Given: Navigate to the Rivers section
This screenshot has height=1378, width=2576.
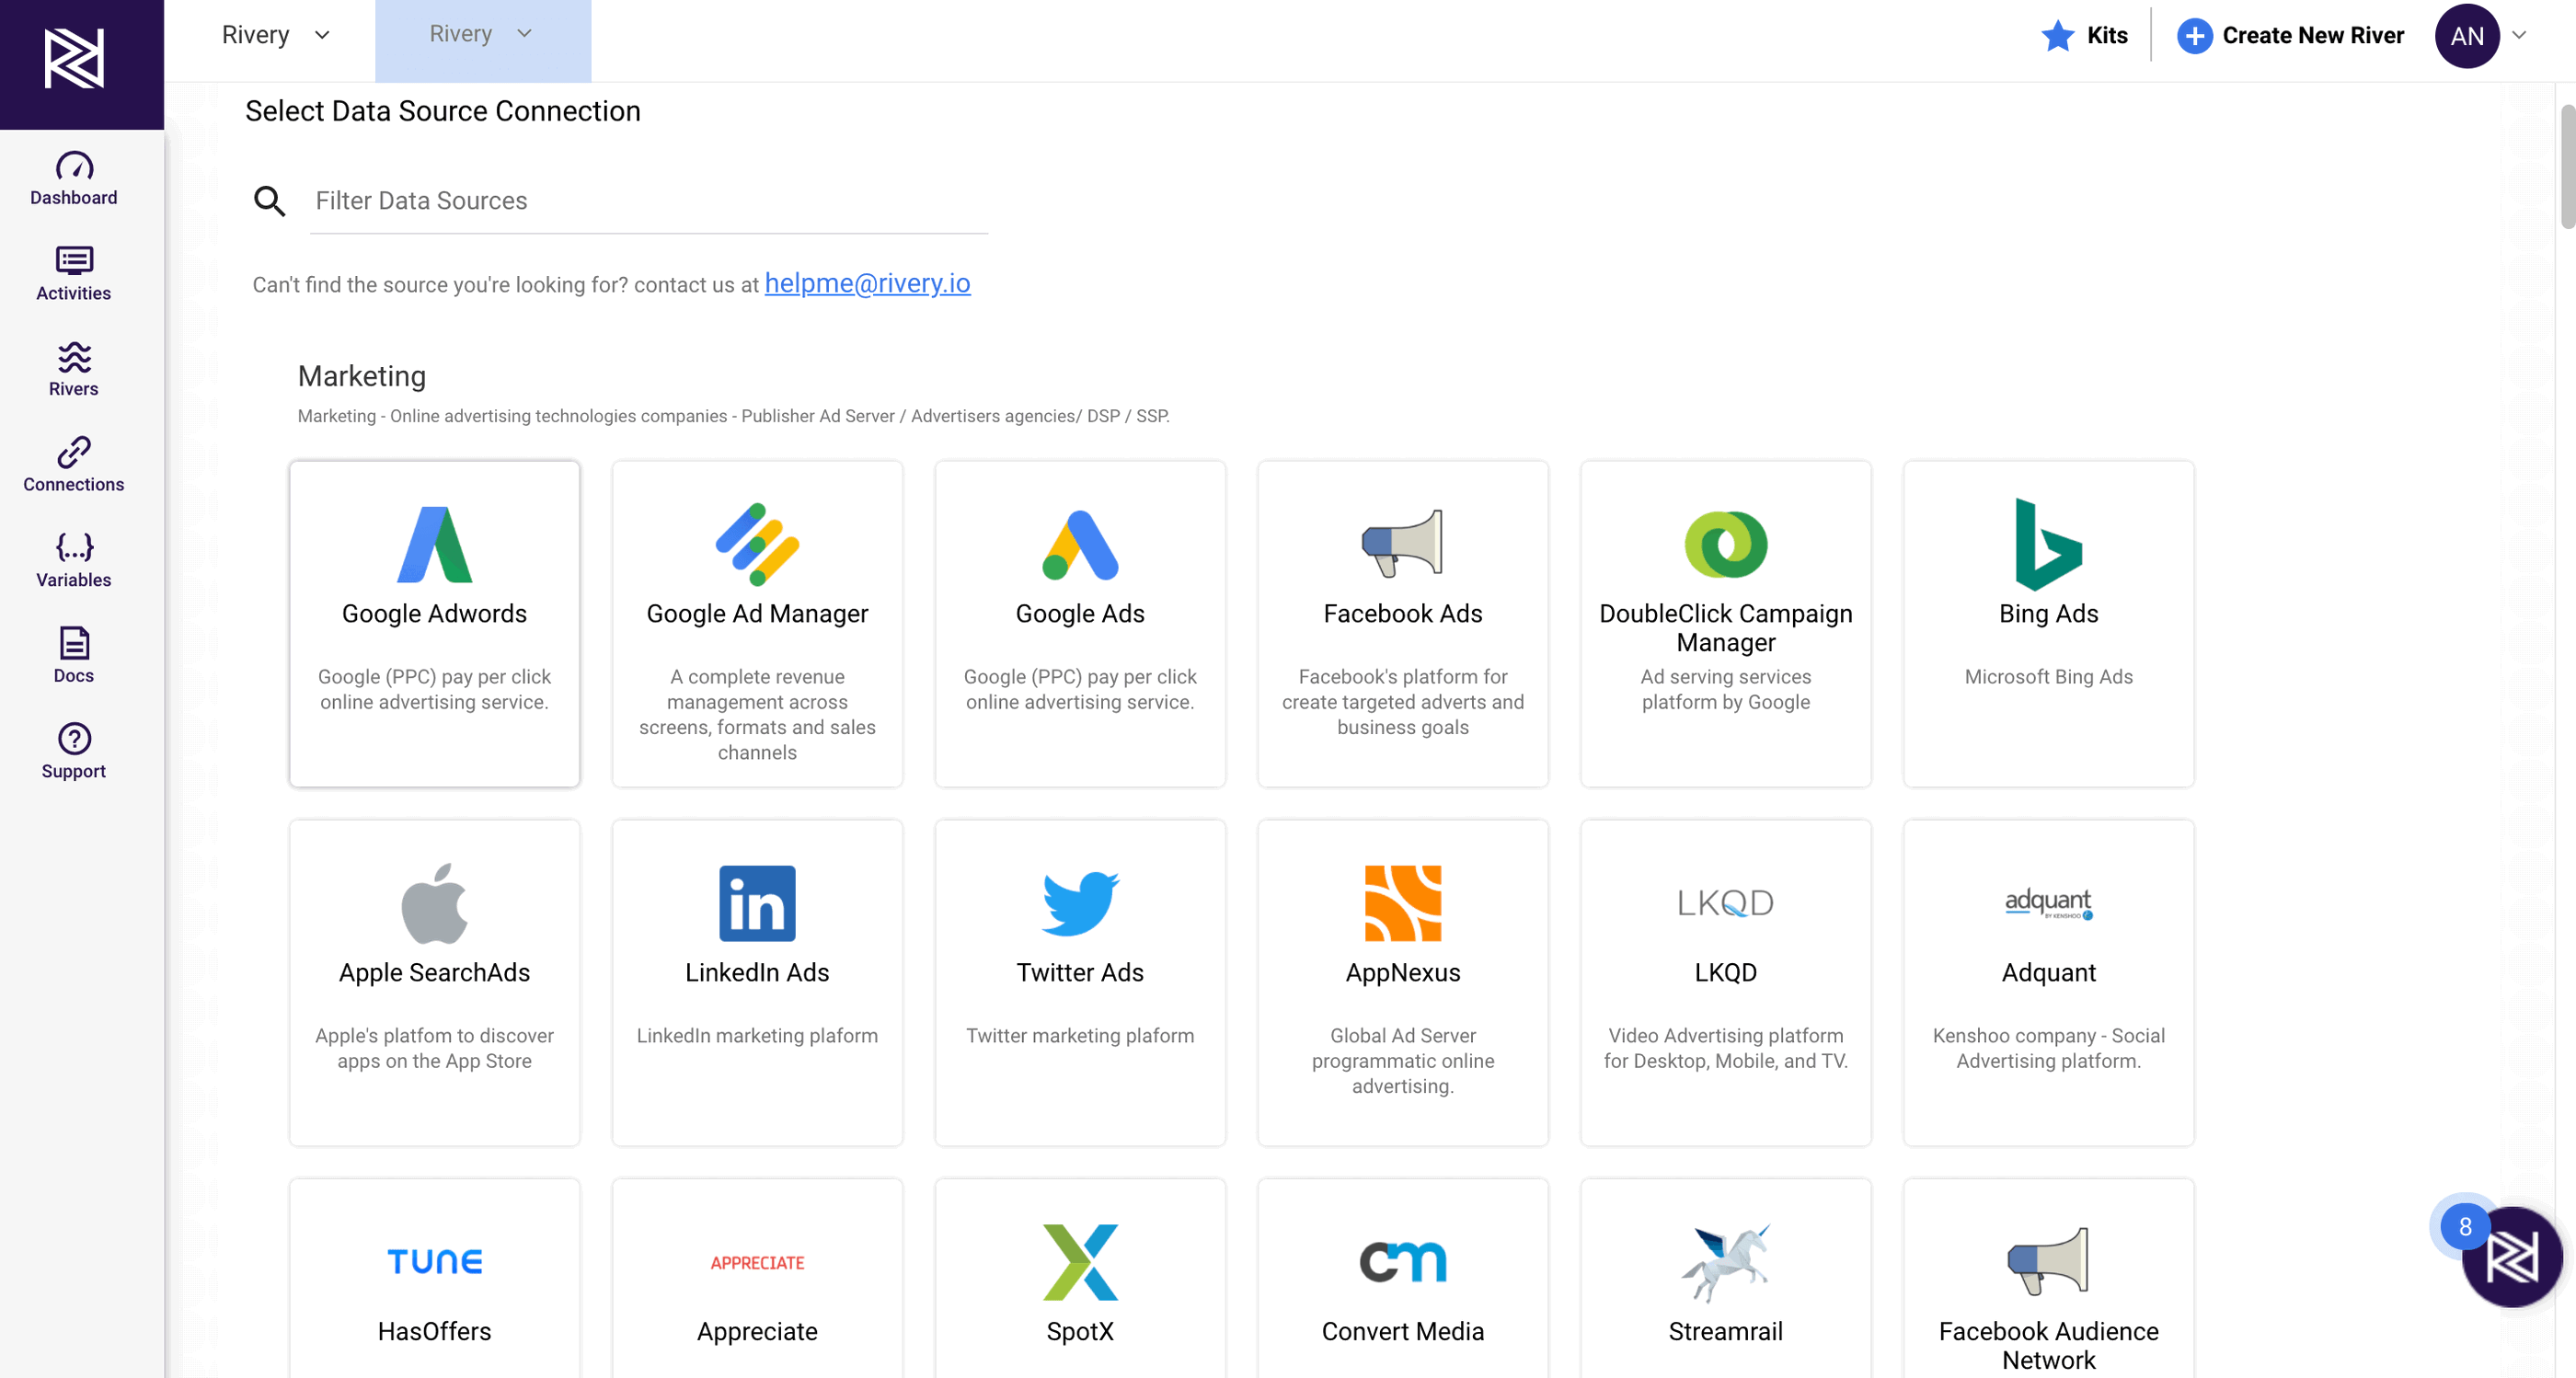Looking at the screenshot, I should coord(73,368).
